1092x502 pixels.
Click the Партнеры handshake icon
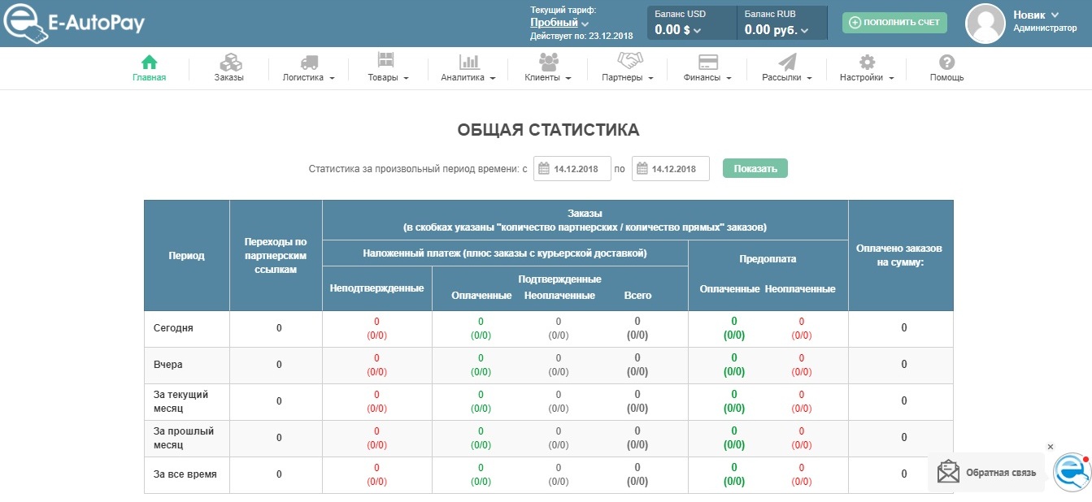(629, 61)
